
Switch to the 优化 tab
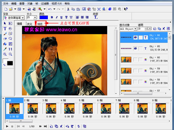coord(30,24)
